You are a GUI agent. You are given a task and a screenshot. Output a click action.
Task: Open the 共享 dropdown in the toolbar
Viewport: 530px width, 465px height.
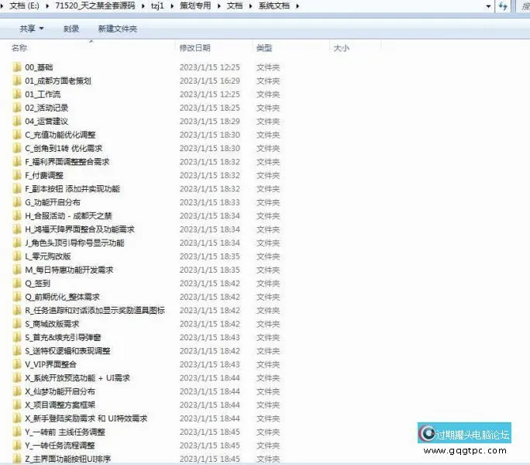[x=32, y=29]
